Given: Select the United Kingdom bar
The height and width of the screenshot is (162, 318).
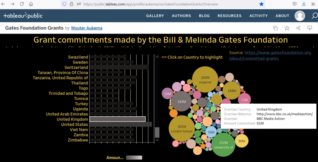Looking at the screenshot, I should tap(117, 119).
